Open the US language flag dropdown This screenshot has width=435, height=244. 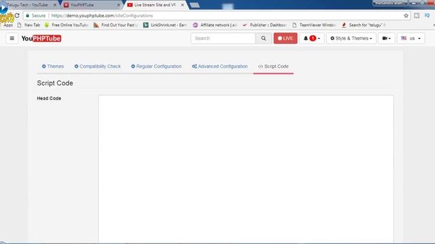pos(411,39)
